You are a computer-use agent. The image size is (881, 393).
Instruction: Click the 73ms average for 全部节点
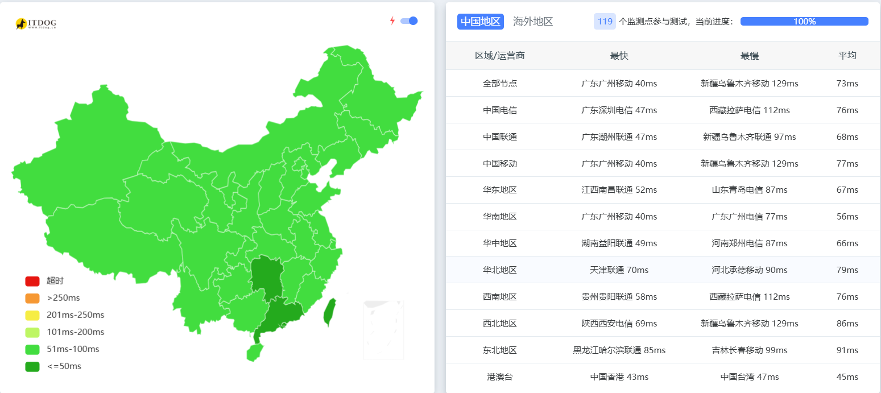click(847, 84)
